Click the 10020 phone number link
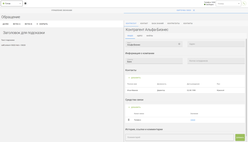Viewport: 248px width, 142px height. coord(193,120)
